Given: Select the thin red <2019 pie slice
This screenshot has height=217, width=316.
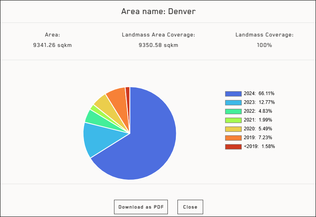Looking at the screenshot, I should (128, 92).
